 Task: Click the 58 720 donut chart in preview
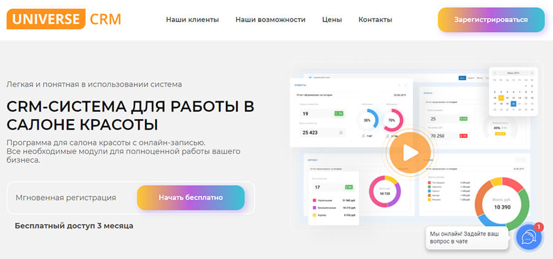(x=385, y=191)
